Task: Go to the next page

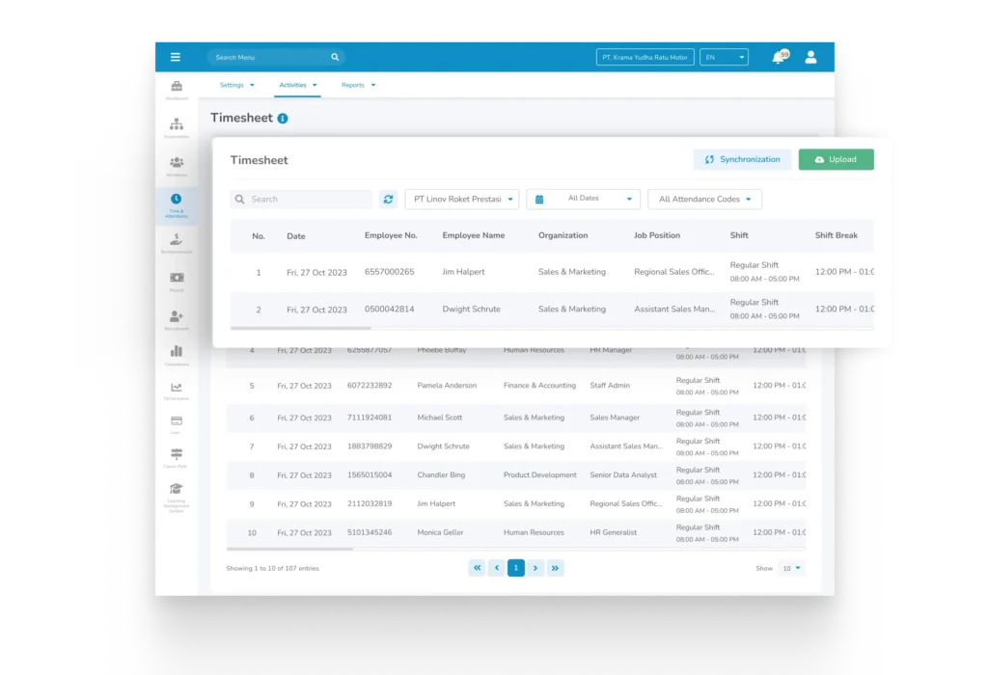Action: click(535, 568)
